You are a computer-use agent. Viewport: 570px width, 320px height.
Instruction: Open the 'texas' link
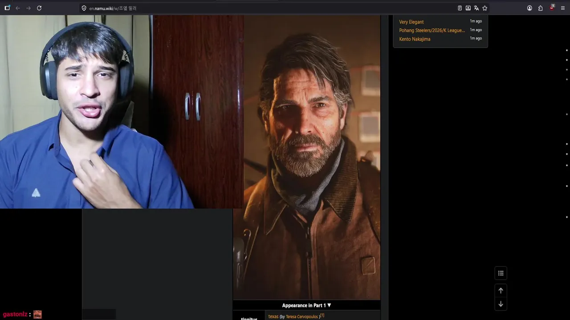[273, 316]
